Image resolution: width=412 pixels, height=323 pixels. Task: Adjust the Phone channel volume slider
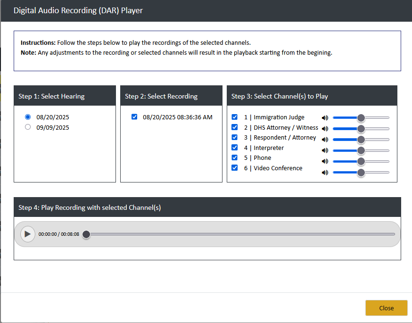[x=361, y=161]
